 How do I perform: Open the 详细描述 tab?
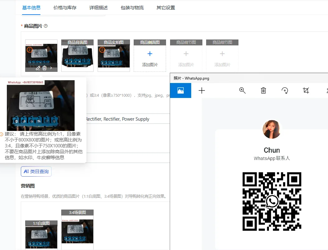99,7
